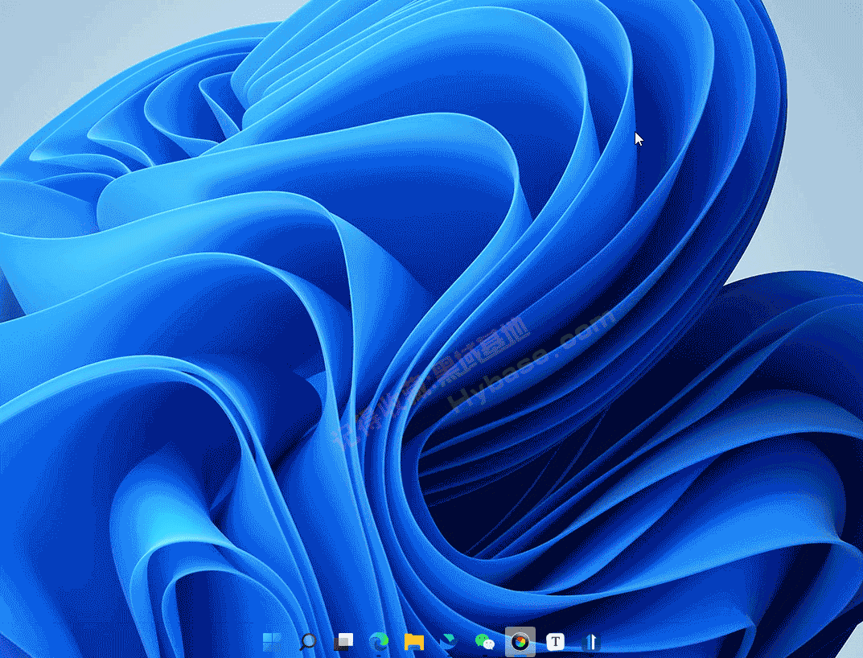Screen dimensions: 863x658
Task: Launch Microsoft Edge
Action: coord(379,641)
